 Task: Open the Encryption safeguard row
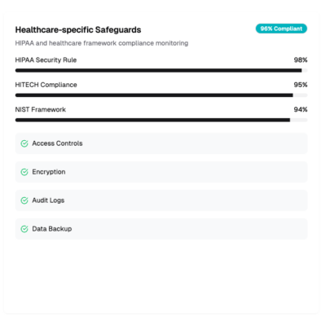pos(161,172)
